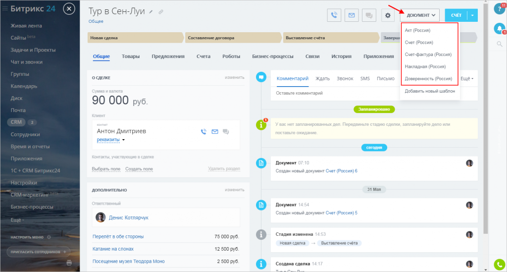Email Антон Дмитриев via envelope icon
507x272 pixels.
(x=215, y=132)
